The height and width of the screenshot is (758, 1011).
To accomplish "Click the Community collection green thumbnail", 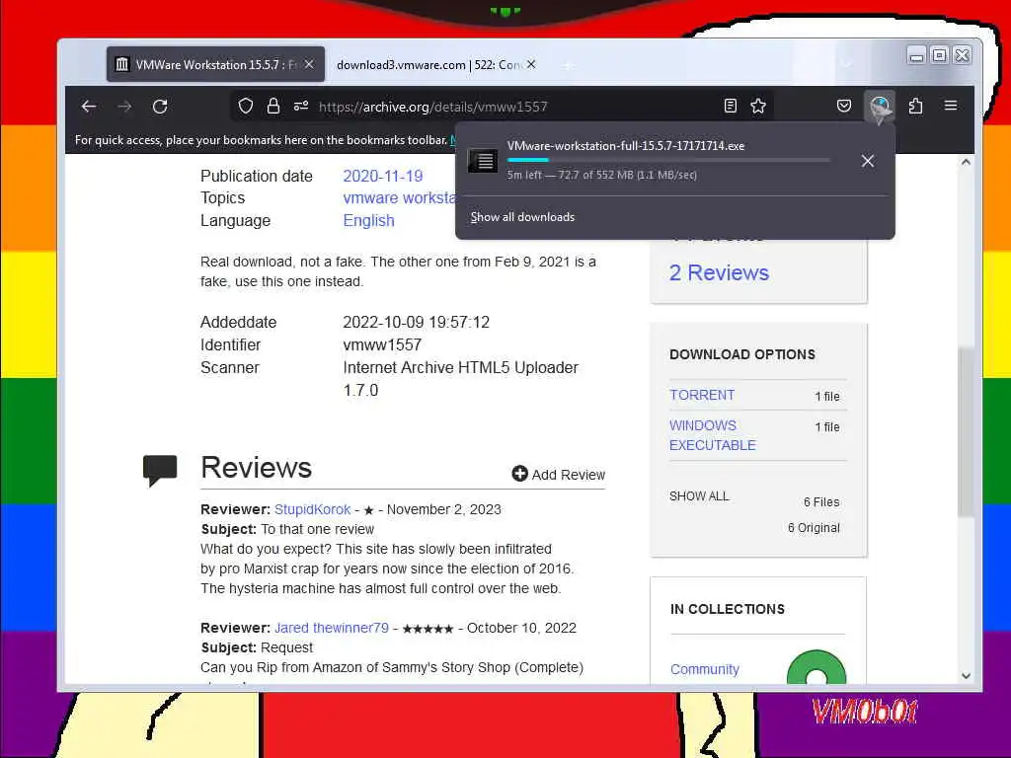I will pyautogui.click(x=817, y=667).
